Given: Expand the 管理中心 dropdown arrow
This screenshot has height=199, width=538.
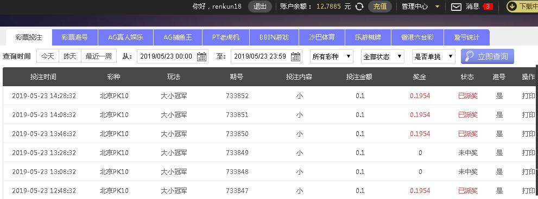Looking at the screenshot, I should [437, 7].
